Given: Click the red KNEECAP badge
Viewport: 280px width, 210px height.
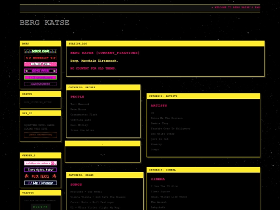Looking at the screenshot, I should coord(40,58).
